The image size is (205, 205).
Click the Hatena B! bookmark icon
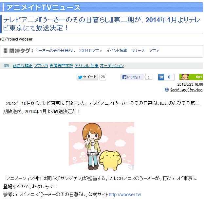coord(161,77)
